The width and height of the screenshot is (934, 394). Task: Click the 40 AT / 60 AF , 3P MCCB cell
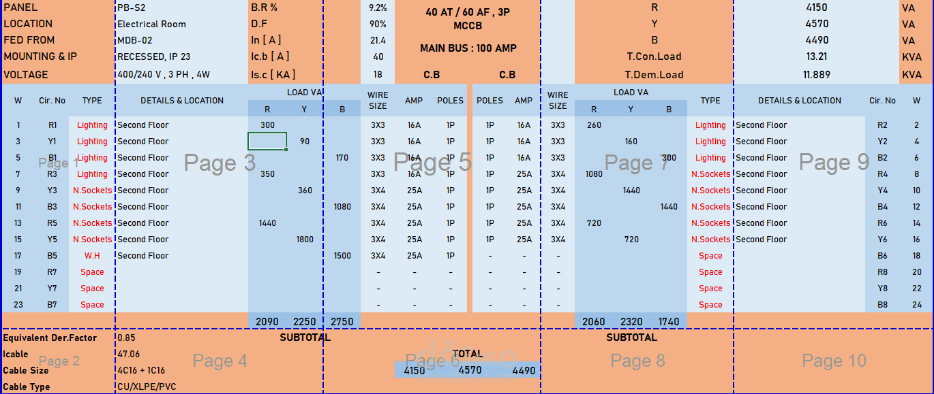468,19
